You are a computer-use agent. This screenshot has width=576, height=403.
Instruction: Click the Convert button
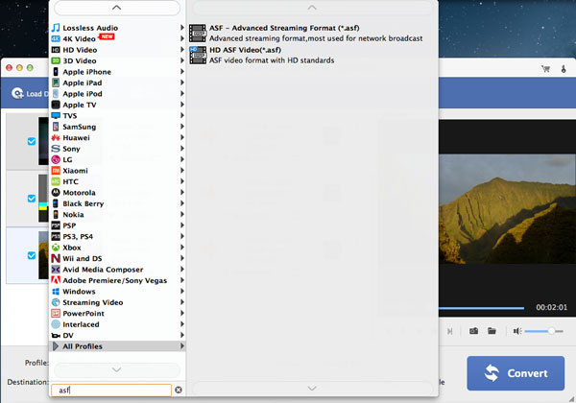(516, 373)
